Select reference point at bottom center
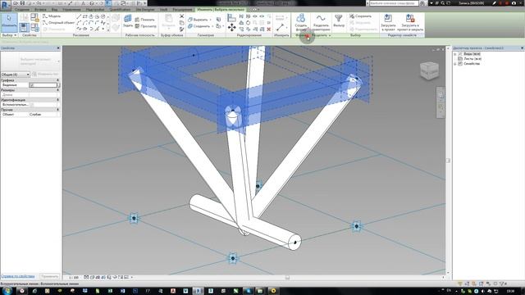The height and width of the screenshot is (295, 525). point(233,258)
